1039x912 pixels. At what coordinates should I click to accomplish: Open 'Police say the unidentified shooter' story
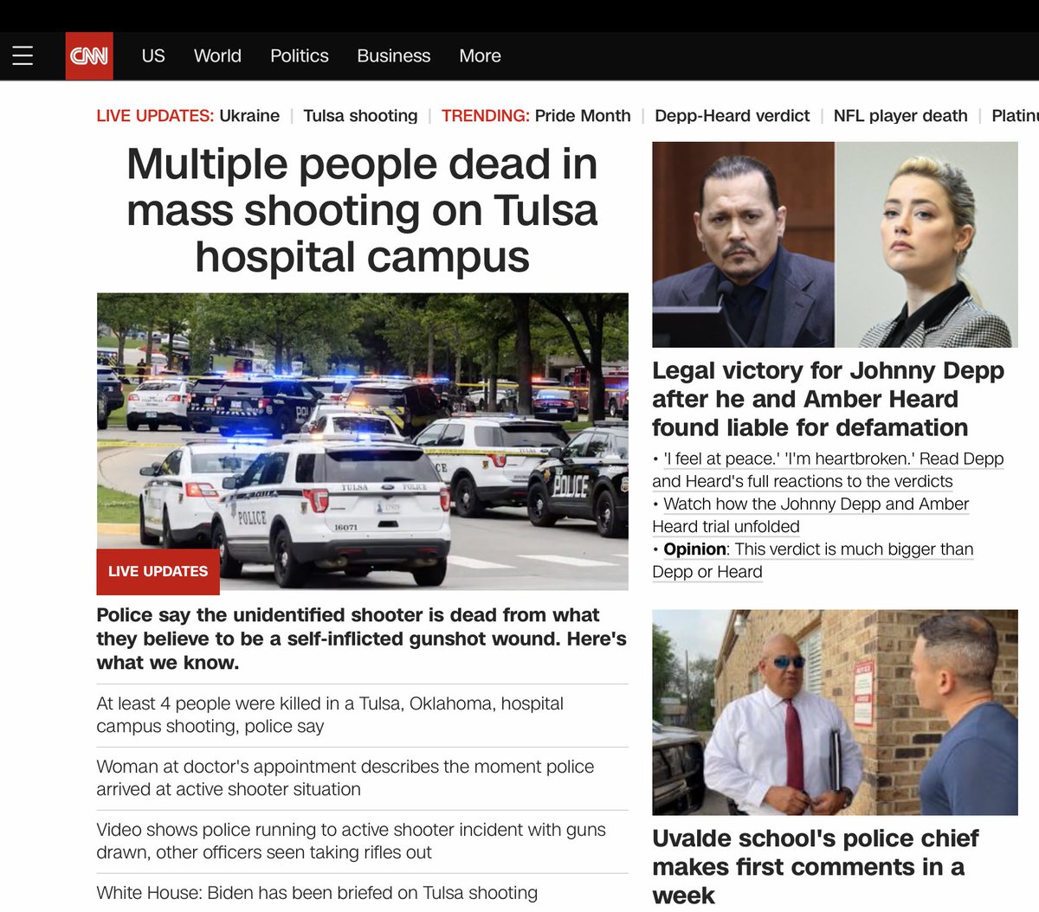tap(362, 639)
